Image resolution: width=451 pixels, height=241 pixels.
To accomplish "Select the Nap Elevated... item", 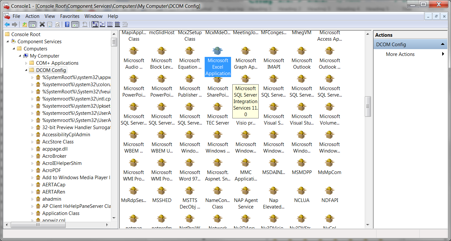I will coord(274,198).
